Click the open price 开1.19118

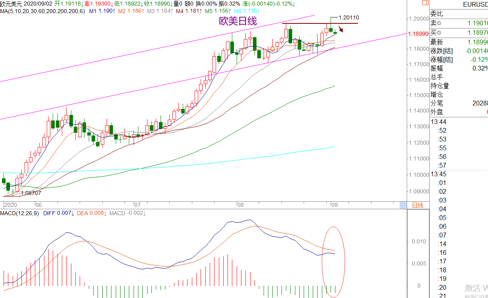click(69, 4)
